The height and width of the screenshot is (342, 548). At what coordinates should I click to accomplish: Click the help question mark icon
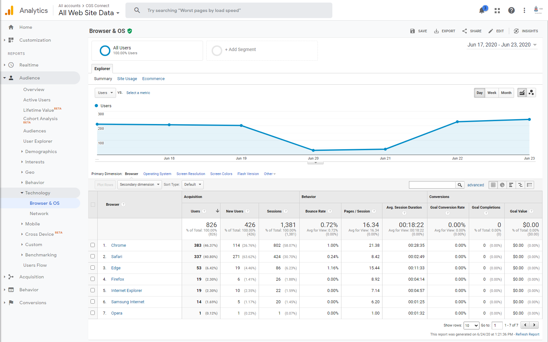(x=511, y=11)
